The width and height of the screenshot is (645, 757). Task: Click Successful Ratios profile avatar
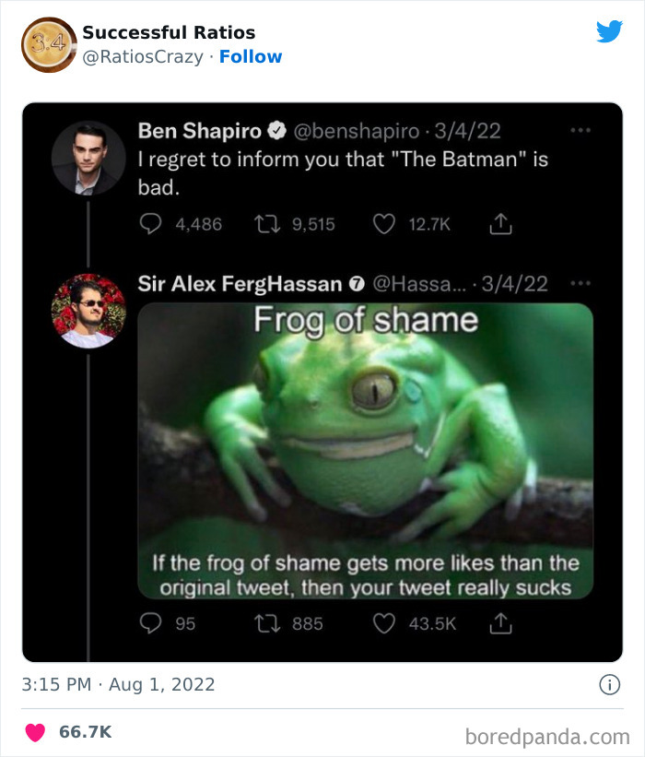click(49, 44)
